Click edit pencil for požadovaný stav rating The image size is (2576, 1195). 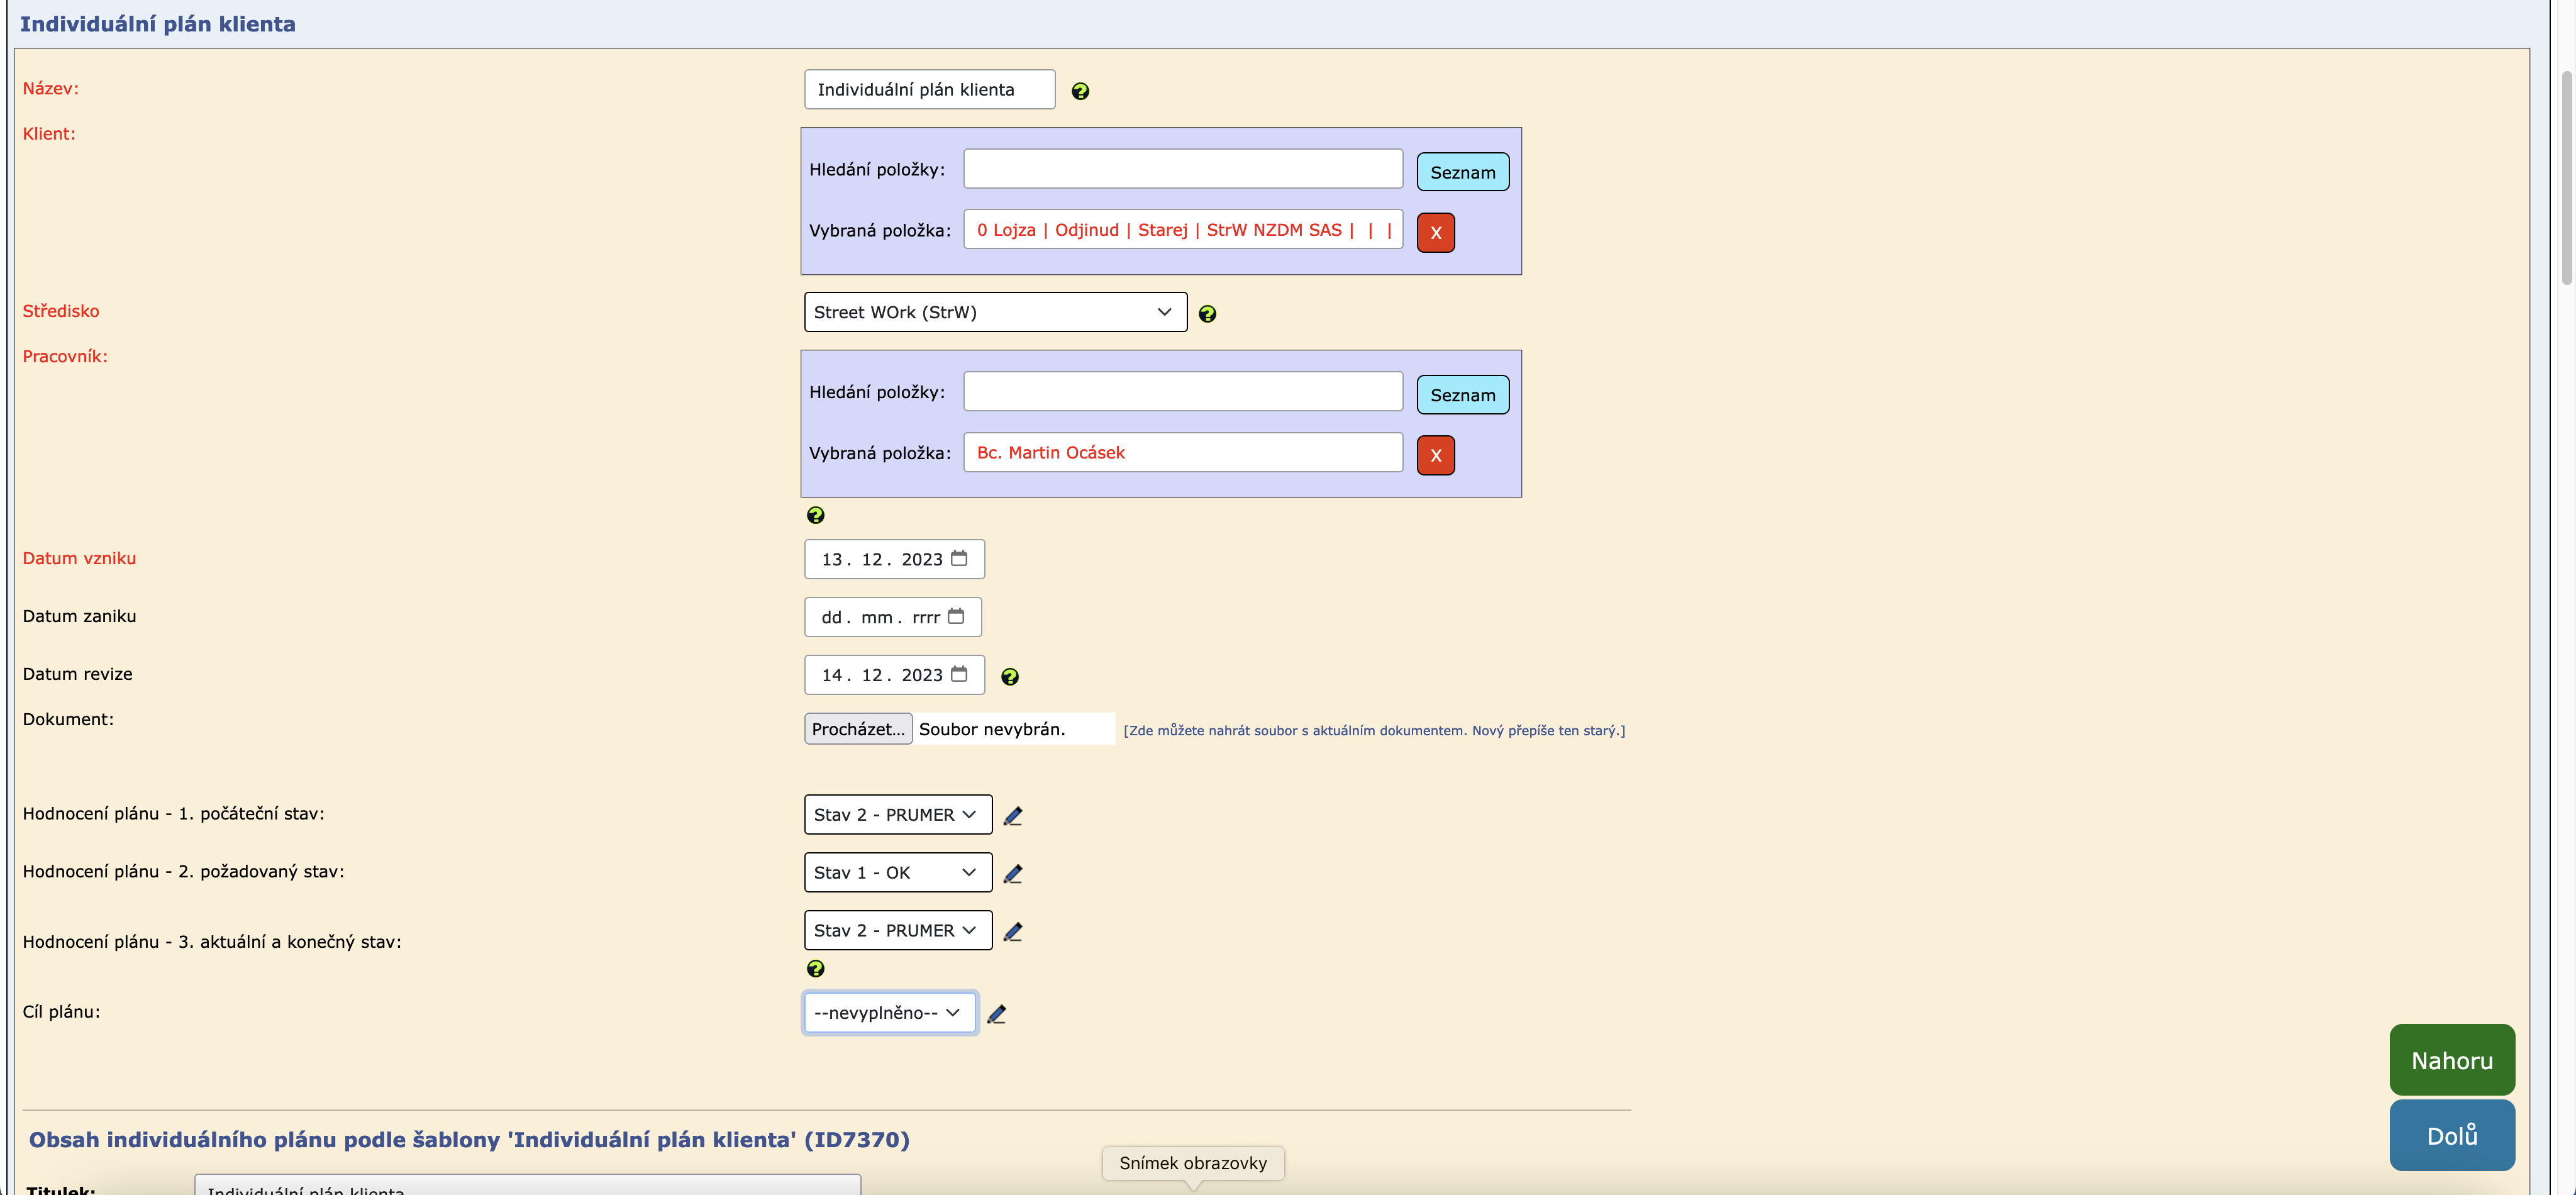(1012, 874)
